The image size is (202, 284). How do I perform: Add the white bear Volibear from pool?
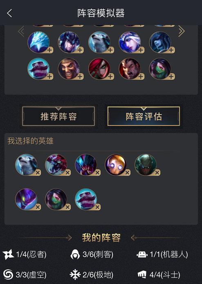[110, 50]
